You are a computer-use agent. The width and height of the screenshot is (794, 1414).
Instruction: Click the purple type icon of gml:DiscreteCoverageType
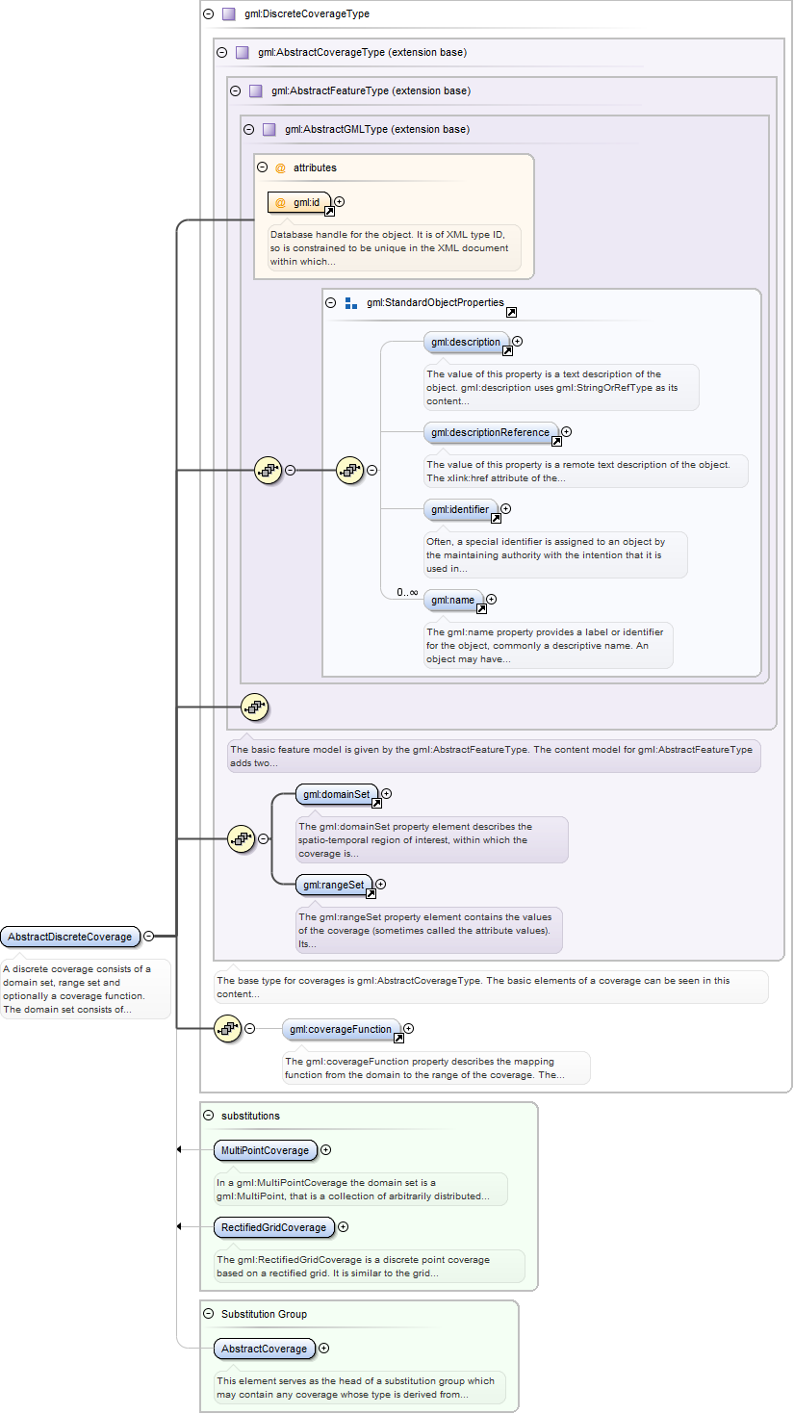[x=228, y=14]
